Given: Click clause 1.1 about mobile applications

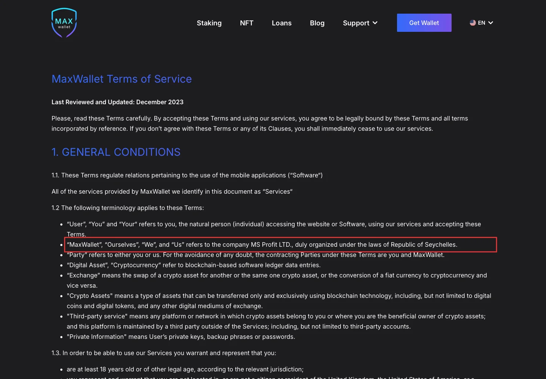Looking at the screenshot, I should tap(187, 175).
